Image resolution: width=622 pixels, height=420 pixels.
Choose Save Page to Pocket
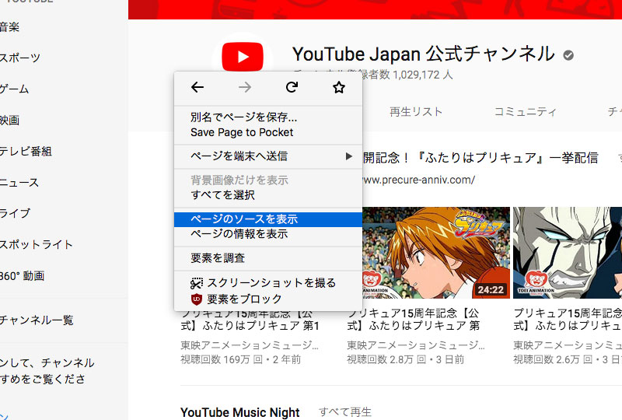point(267,132)
